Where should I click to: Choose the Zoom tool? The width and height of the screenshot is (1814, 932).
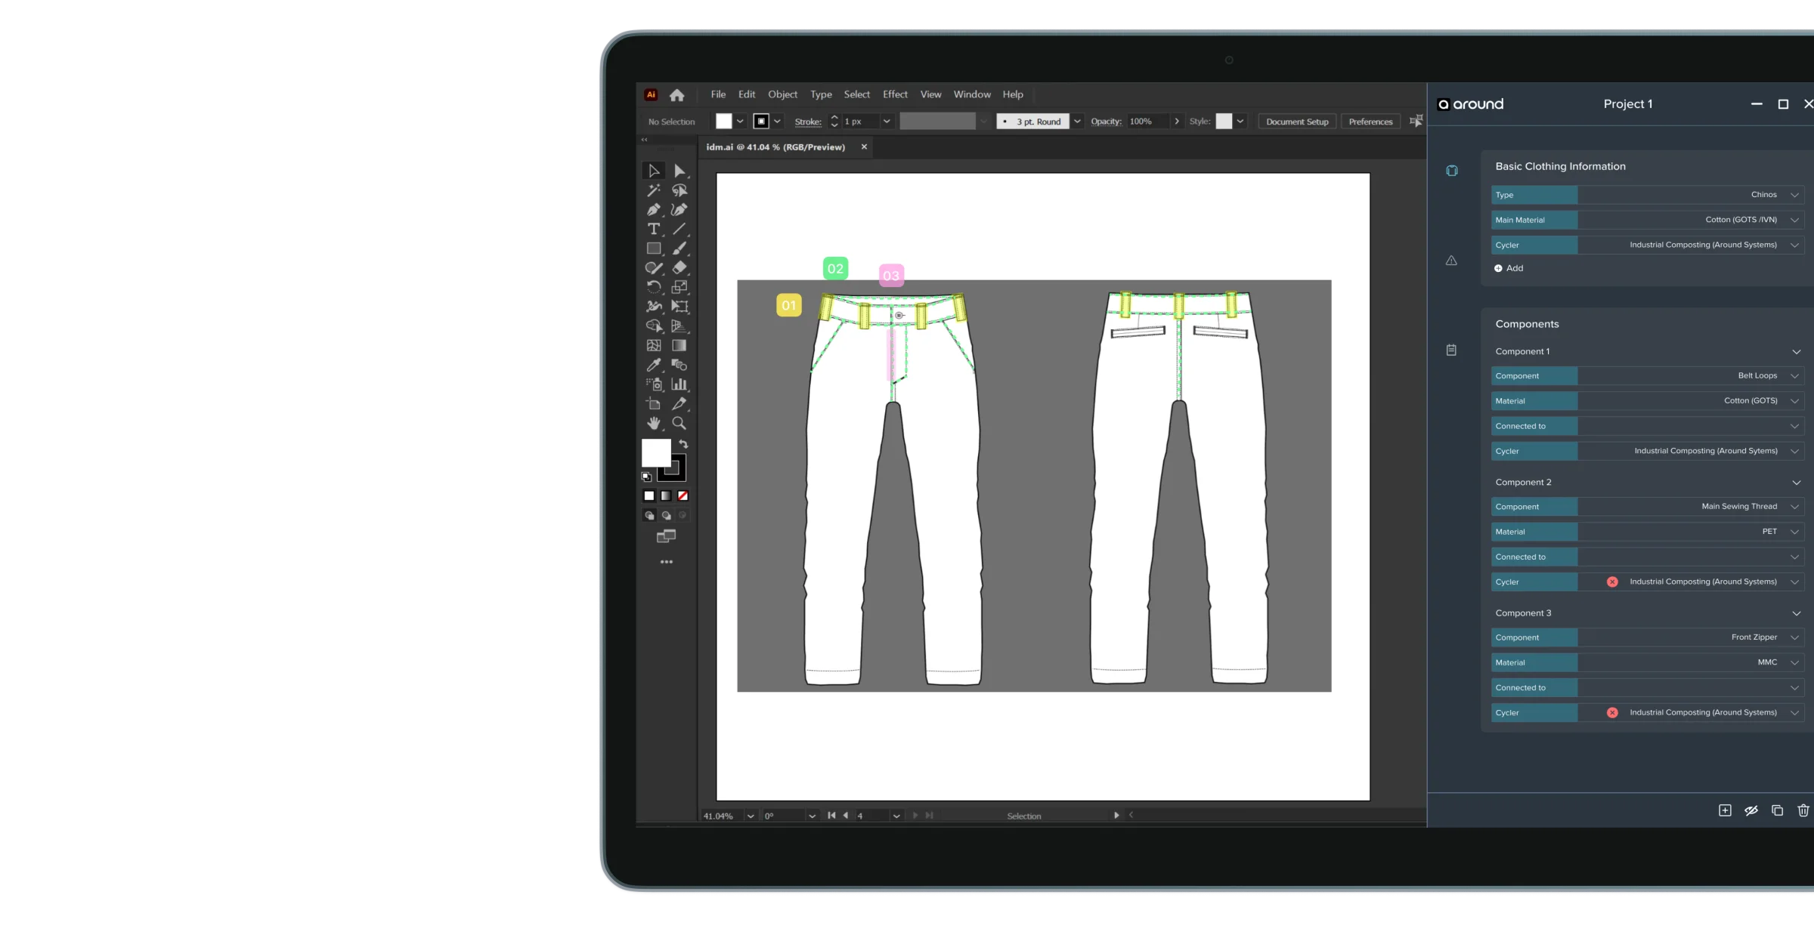[x=679, y=423]
